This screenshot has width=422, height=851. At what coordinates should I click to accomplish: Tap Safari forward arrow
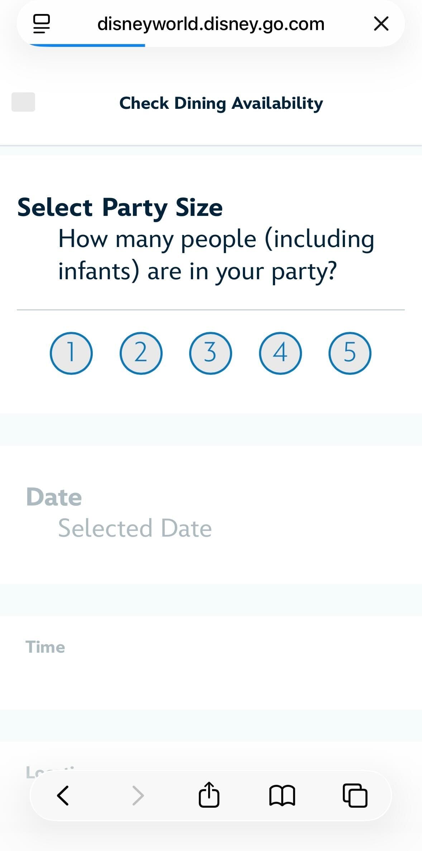138,795
